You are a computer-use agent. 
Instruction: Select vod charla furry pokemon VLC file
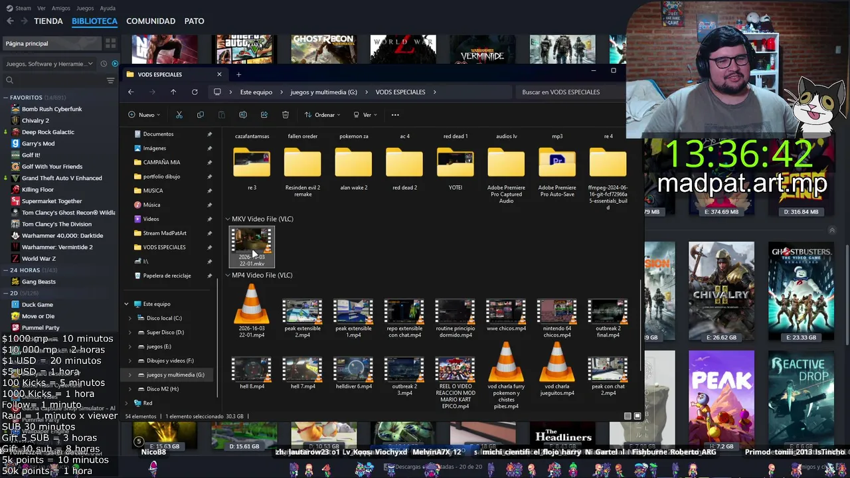coord(506,376)
